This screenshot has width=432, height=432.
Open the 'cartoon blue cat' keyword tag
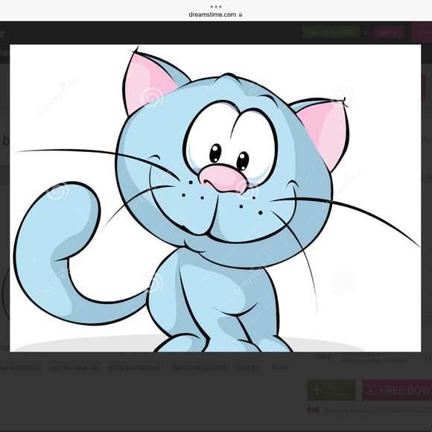74,367
